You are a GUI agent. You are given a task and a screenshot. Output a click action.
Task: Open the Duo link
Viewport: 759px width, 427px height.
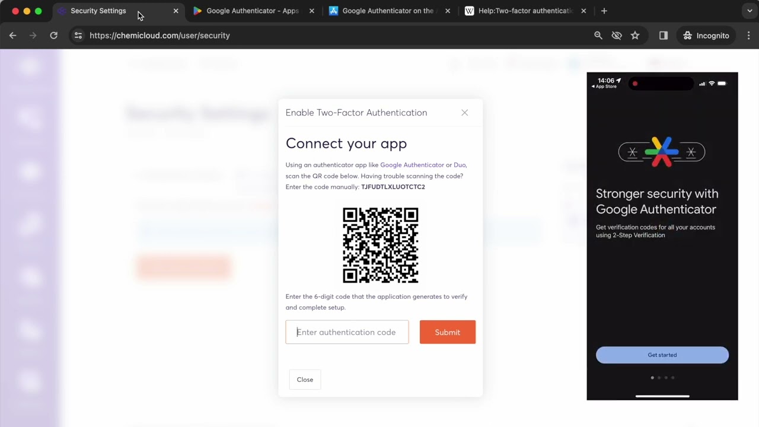460,165
